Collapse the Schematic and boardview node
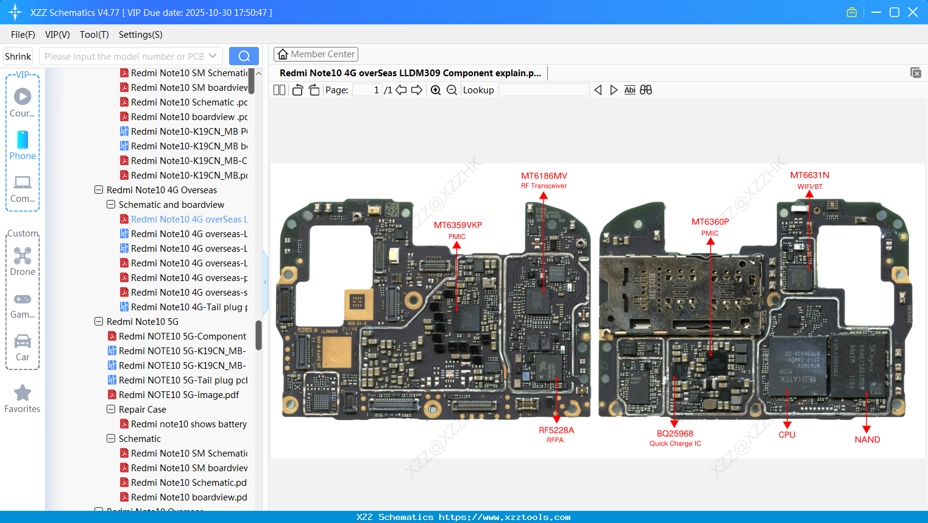Viewport: 928px width, 523px height. 110,204
